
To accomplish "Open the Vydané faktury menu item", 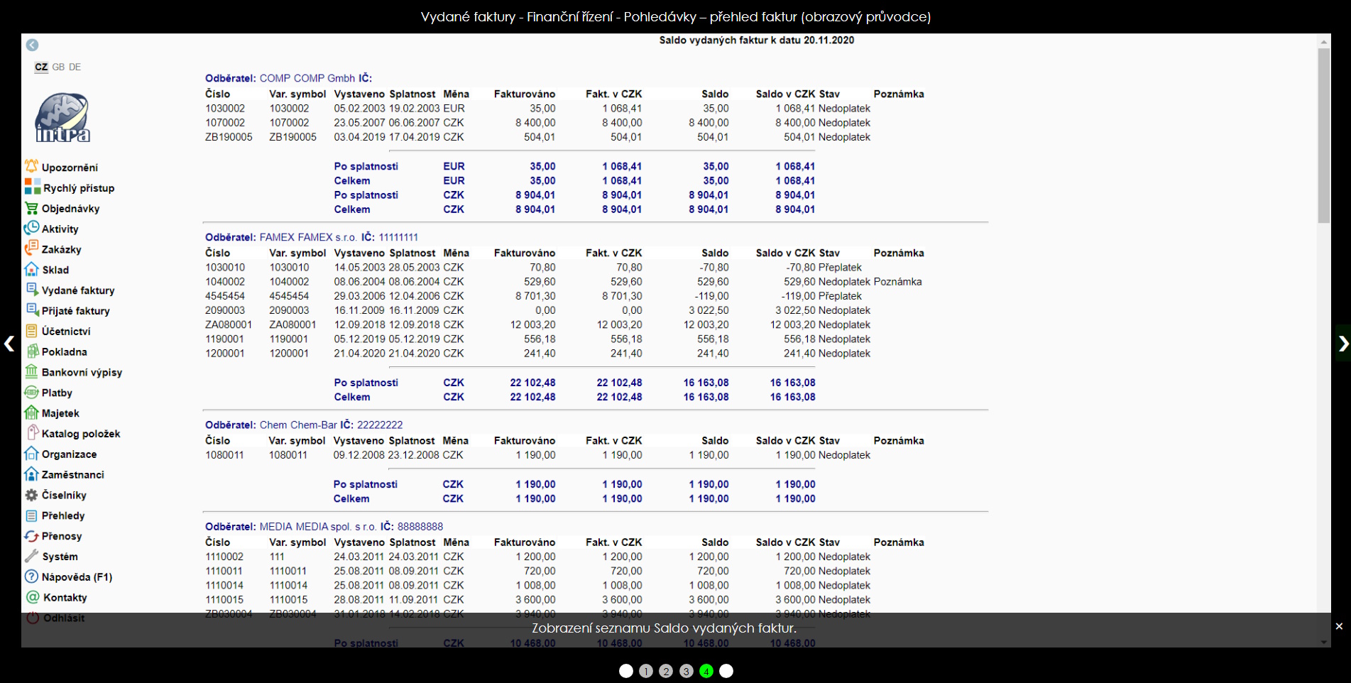I will pos(77,290).
